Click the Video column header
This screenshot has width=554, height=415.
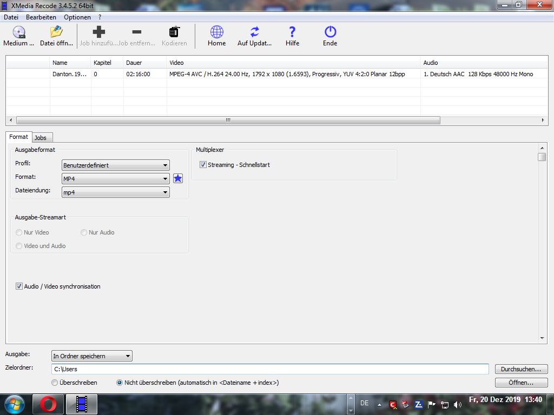(x=293, y=63)
